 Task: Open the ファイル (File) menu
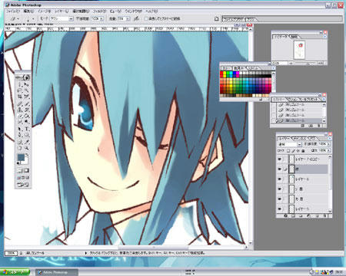tap(12, 11)
